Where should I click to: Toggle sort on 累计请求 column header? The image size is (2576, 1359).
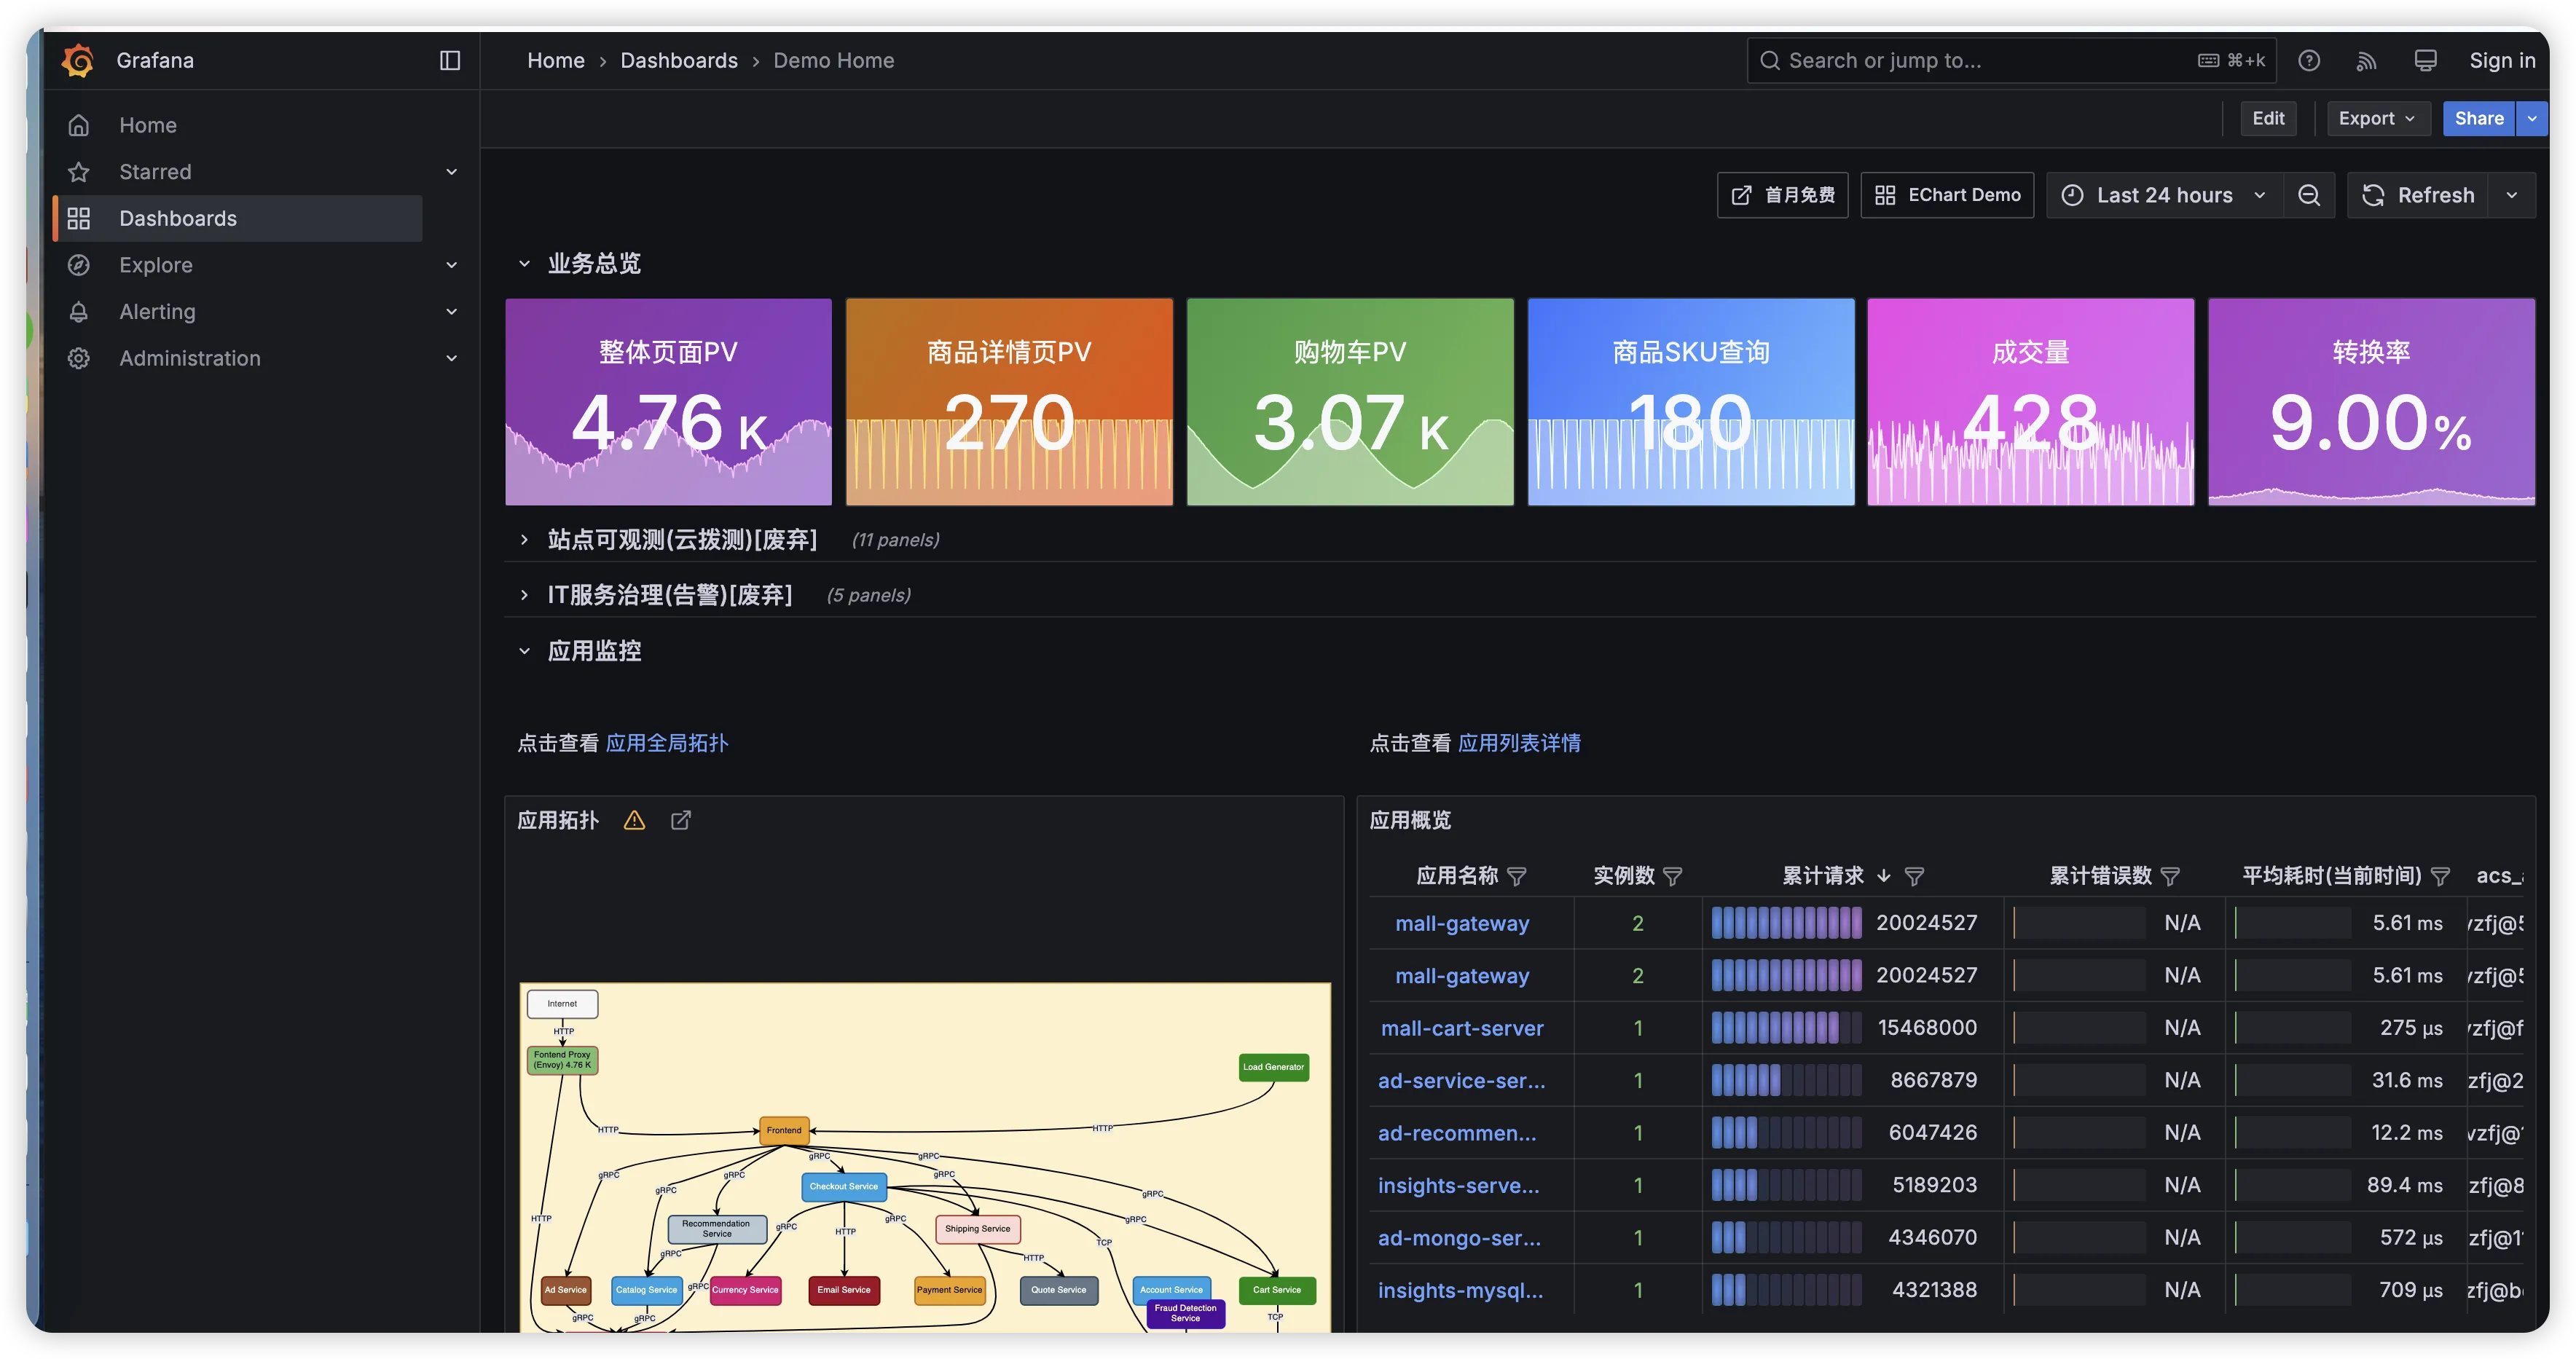[x=1823, y=876]
